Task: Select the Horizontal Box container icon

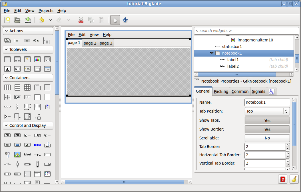Action: tap(7, 87)
